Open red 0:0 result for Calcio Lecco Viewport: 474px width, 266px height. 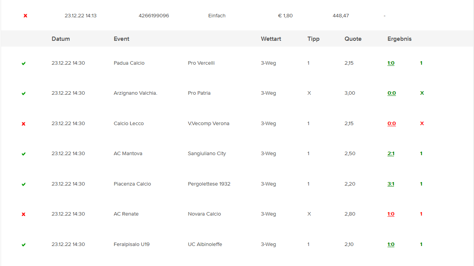[392, 124]
